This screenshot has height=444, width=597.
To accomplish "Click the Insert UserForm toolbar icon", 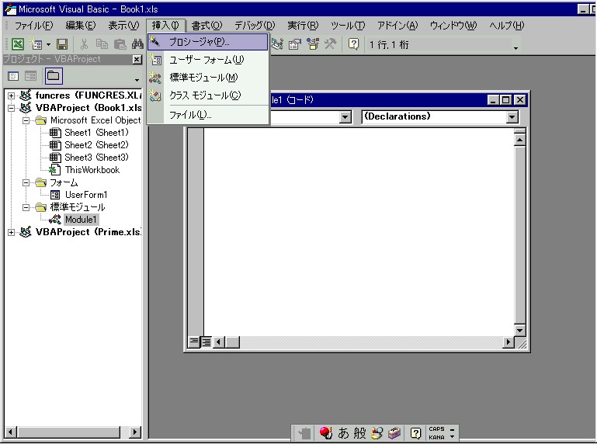I will pyautogui.click(x=36, y=44).
